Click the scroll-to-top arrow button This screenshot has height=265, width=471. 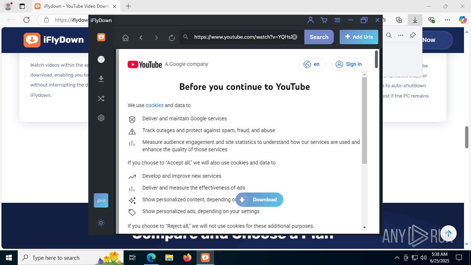tap(449, 233)
